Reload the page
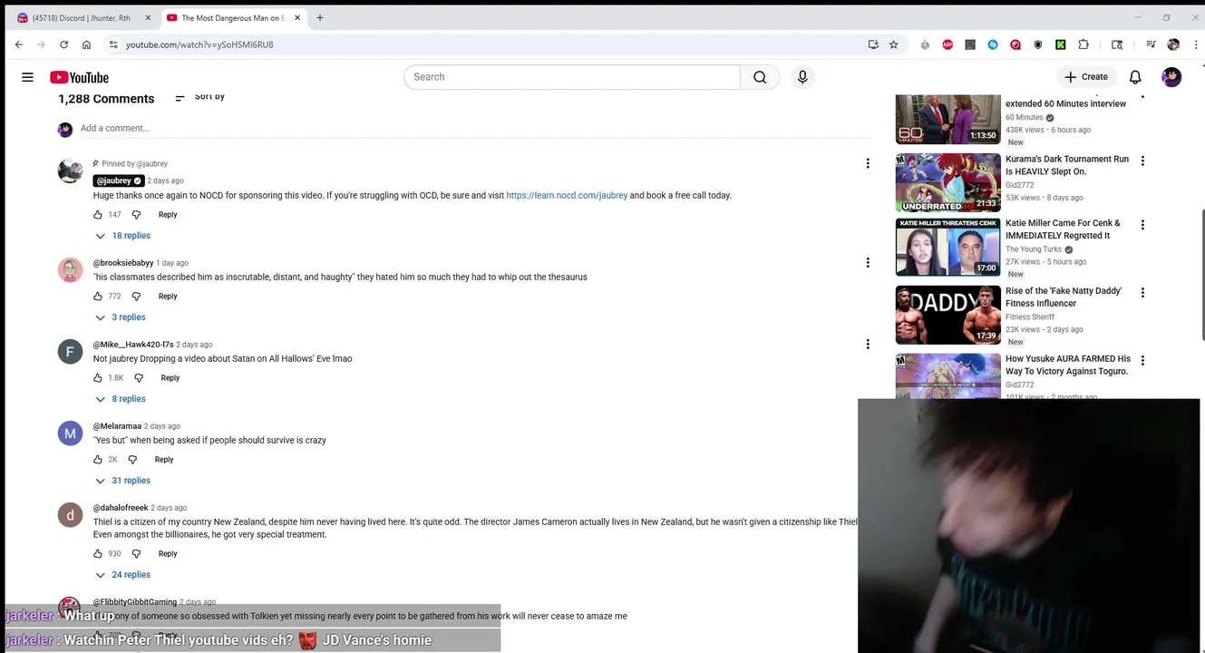Screen dimensions: 1205x653 click(x=63, y=44)
